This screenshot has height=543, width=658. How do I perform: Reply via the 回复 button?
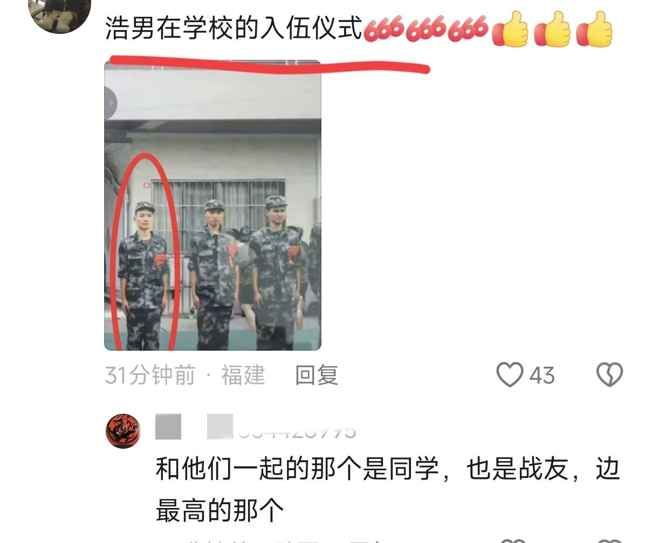pos(317,375)
